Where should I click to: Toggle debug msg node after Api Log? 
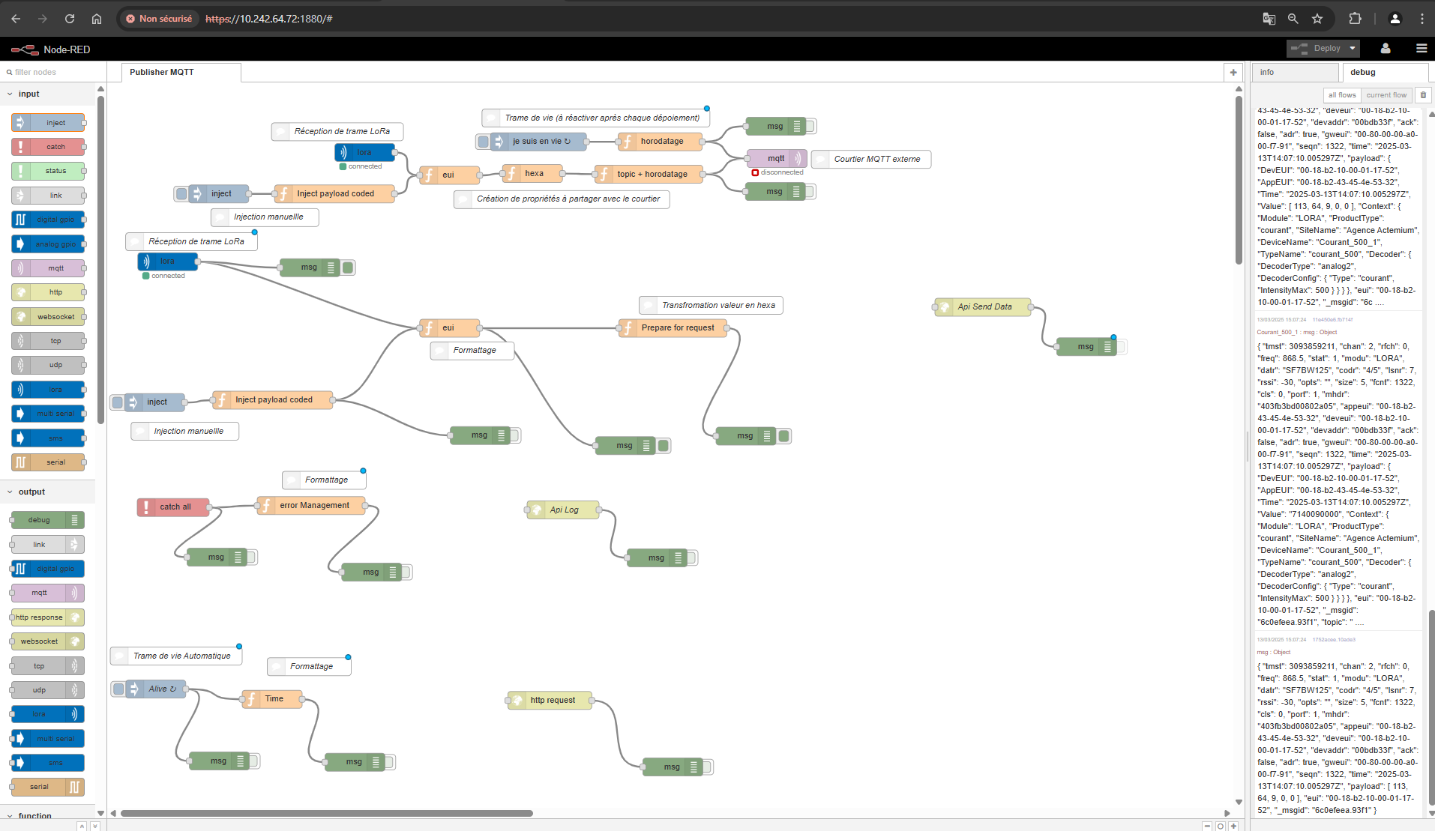[x=692, y=557]
